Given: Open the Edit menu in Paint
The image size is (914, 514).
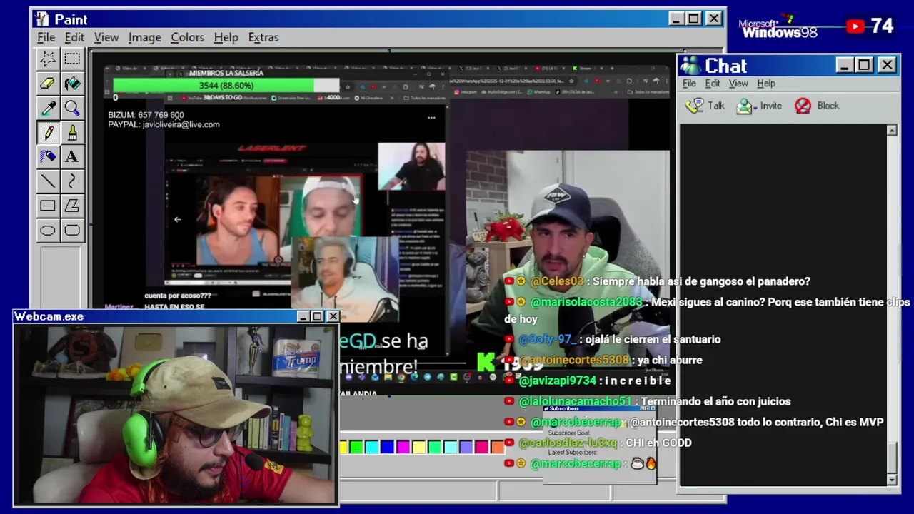Looking at the screenshot, I should click(x=74, y=37).
